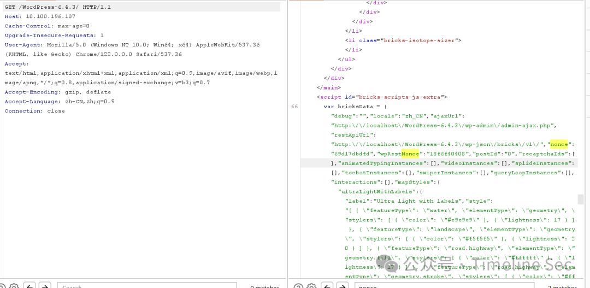Click the closing </ul> tag

pyautogui.click(x=346, y=59)
